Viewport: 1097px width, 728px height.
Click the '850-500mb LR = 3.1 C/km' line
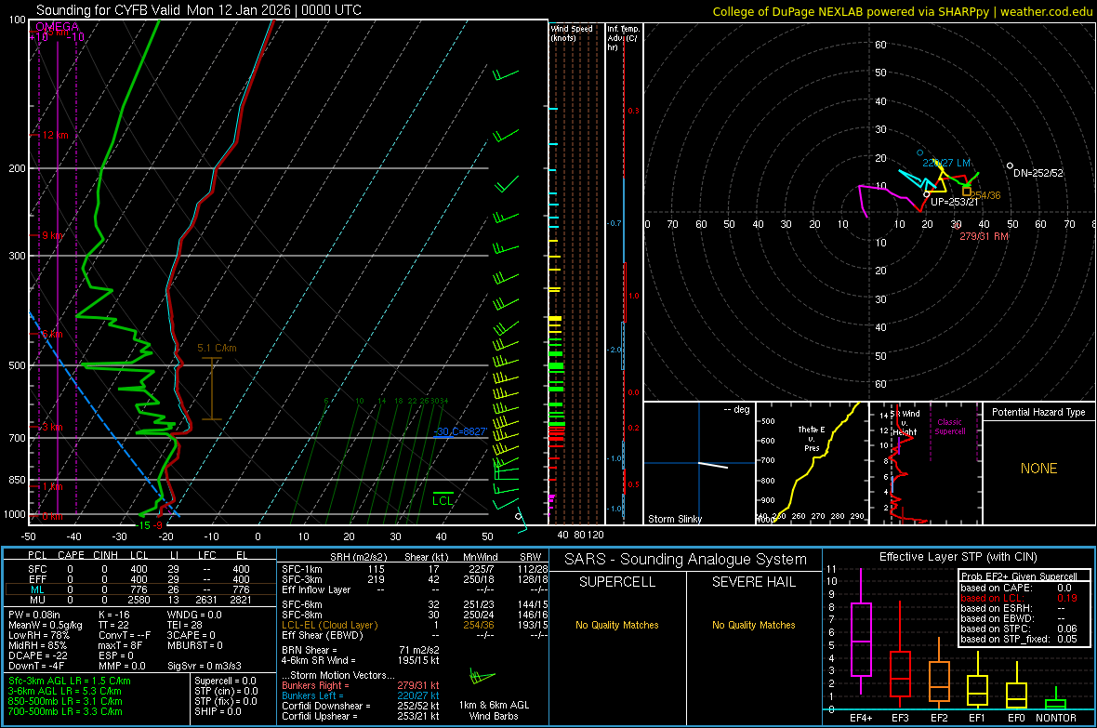[65, 701]
